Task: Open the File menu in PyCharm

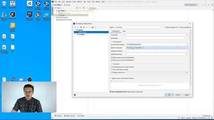Action: tap(56, 2)
